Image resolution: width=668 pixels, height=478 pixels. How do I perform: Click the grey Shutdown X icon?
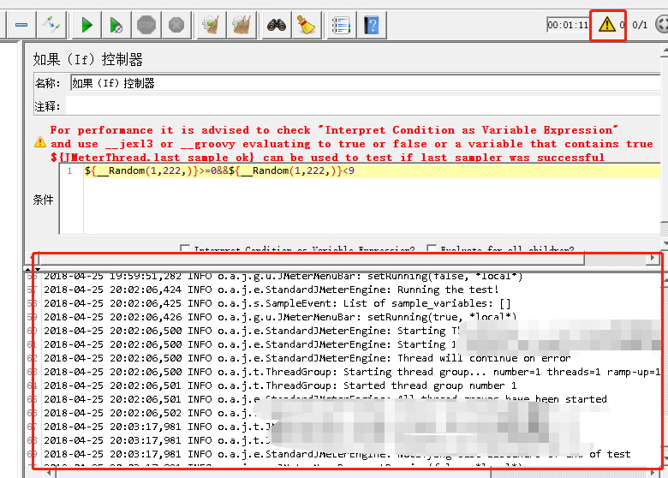click(x=176, y=25)
